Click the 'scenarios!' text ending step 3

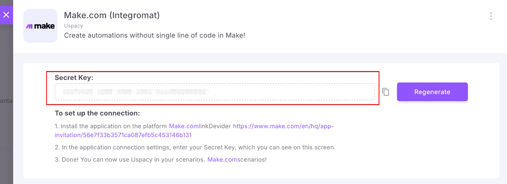pos(252,160)
